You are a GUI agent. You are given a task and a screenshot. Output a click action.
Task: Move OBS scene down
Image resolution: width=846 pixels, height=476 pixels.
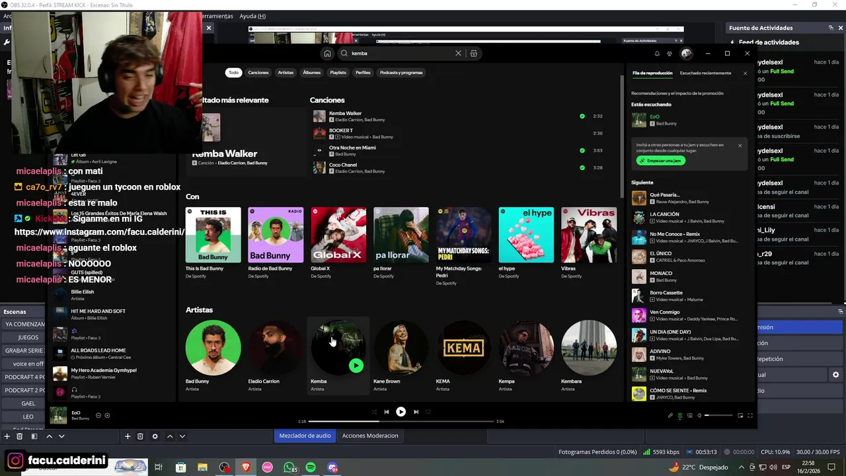click(61, 436)
